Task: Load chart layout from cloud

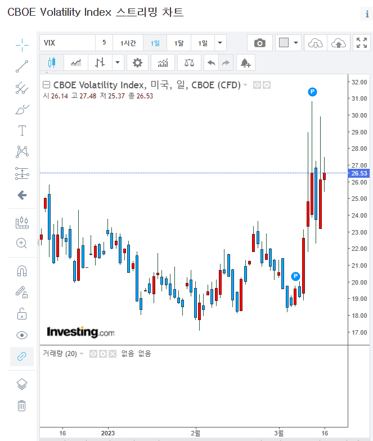Action: point(315,43)
